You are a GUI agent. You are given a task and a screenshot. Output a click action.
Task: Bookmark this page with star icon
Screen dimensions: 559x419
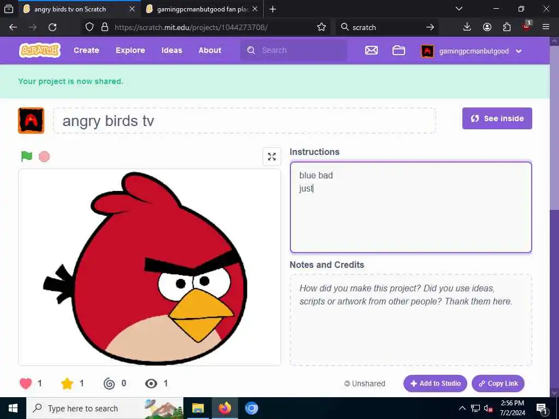click(321, 27)
